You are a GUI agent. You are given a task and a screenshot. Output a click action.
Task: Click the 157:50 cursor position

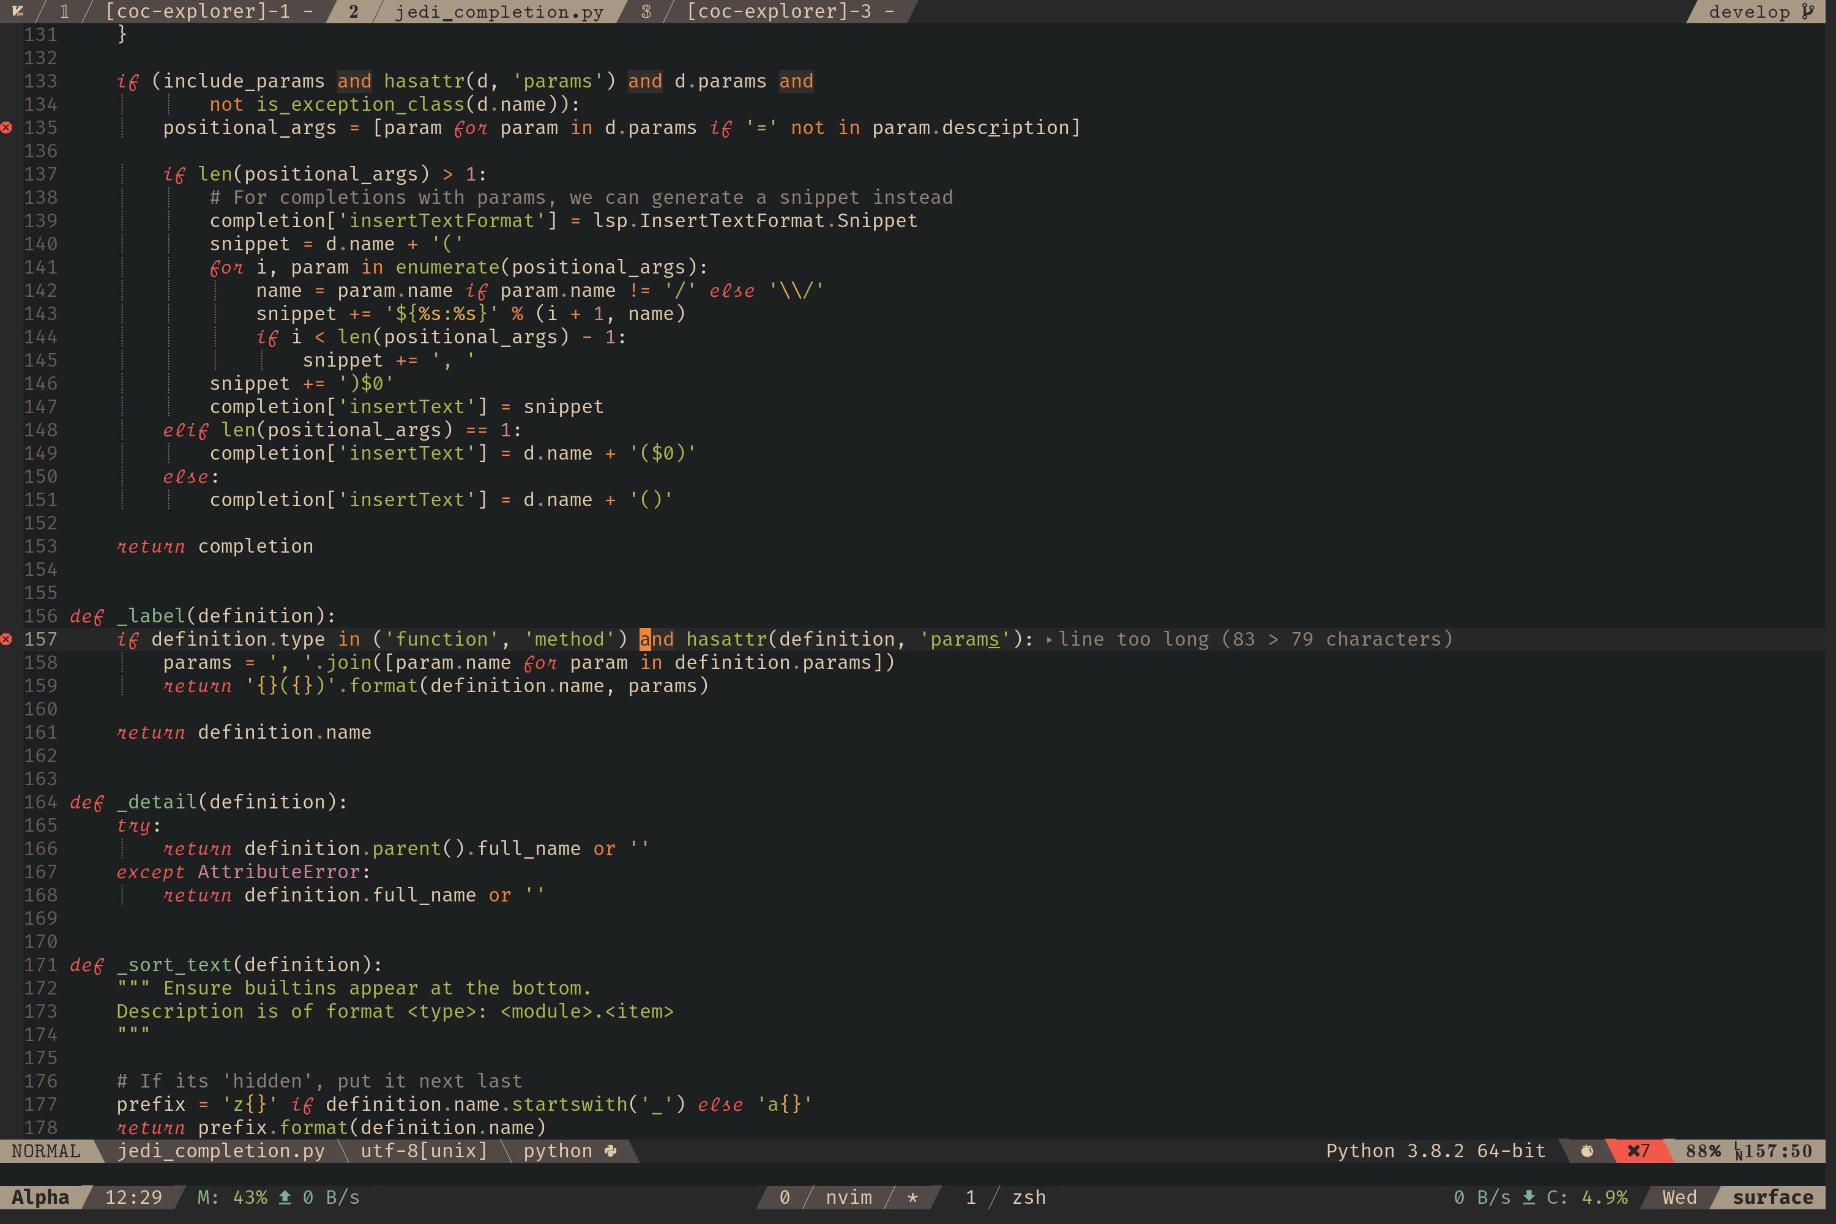coord(1778,1151)
